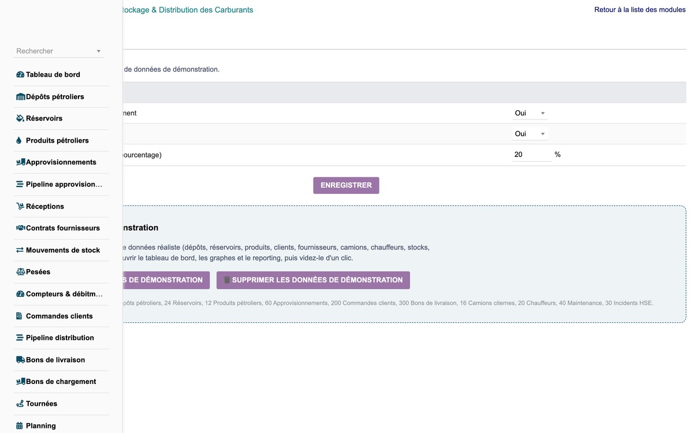This screenshot has width=693, height=433.
Task: Click the Réceptions dolly icon
Action: 20,206
